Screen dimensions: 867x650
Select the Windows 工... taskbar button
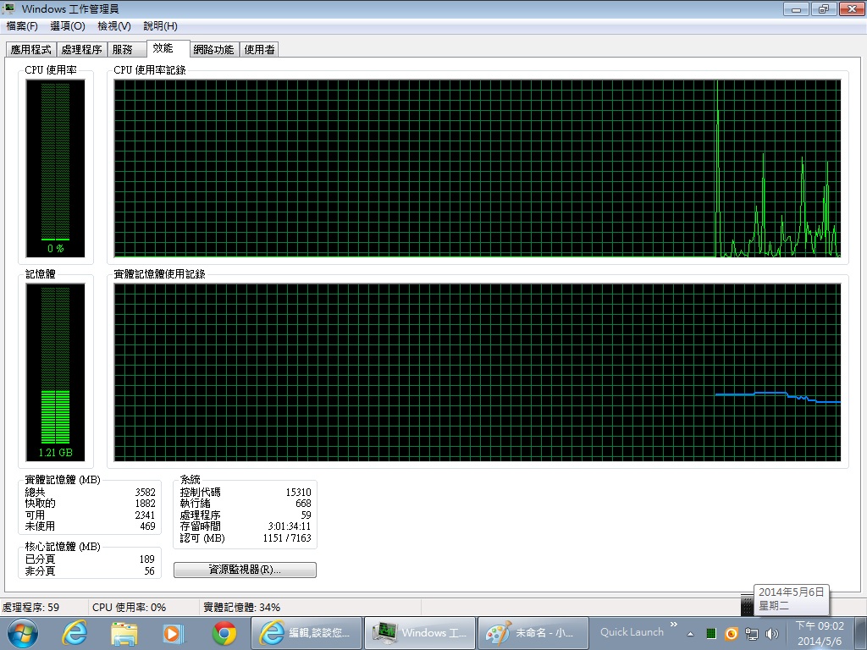[x=420, y=633]
